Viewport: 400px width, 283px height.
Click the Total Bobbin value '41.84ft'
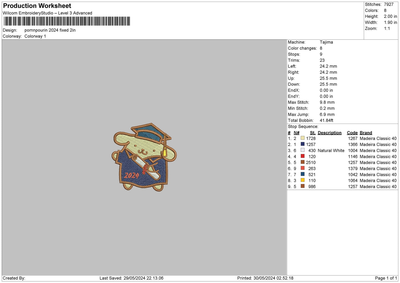pyautogui.click(x=327, y=121)
